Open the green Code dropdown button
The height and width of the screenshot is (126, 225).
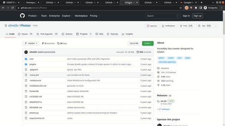click(x=148, y=43)
